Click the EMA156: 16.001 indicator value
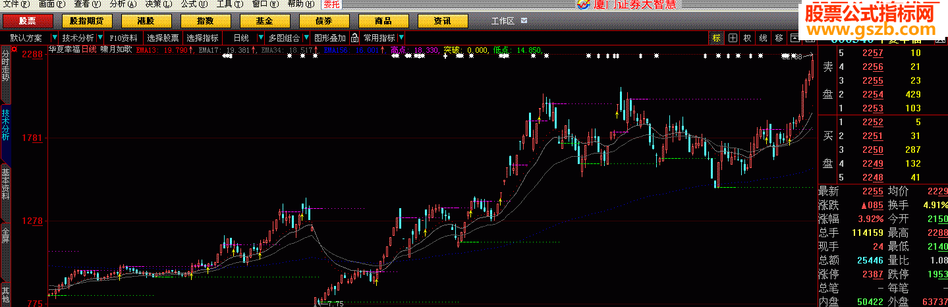The image size is (948, 307). click(x=353, y=50)
